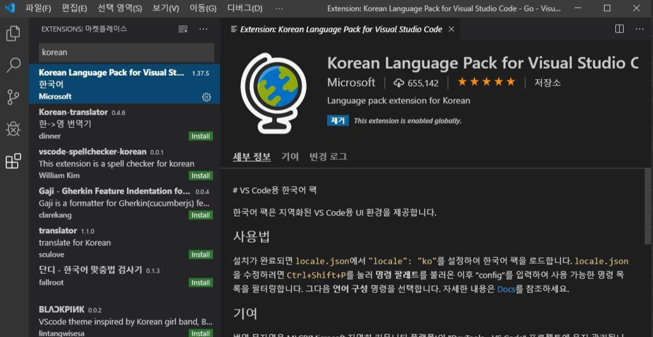The image size is (653, 337).
Task: Click the 655,142 install count
Action: point(423,83)
